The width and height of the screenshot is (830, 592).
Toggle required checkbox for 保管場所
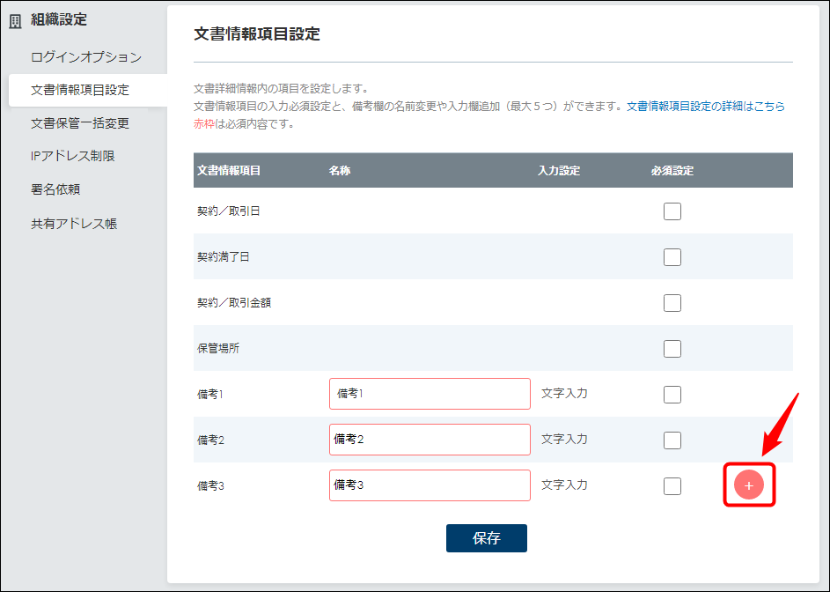pos(672,349)
